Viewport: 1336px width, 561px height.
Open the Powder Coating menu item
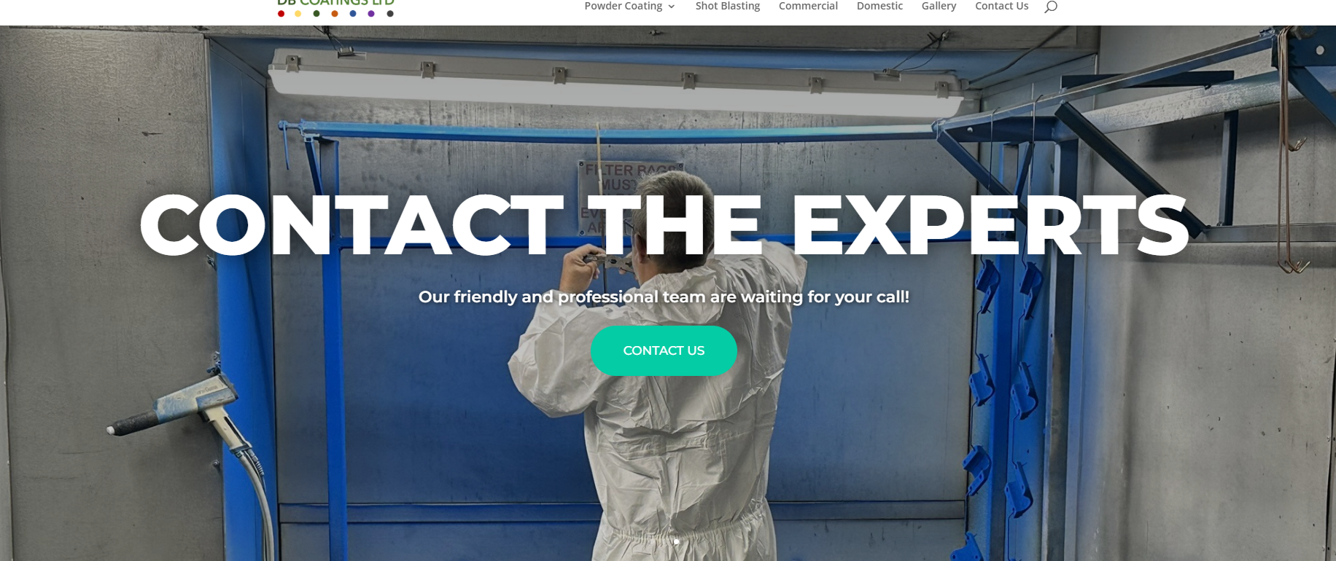tap(624, 6)
